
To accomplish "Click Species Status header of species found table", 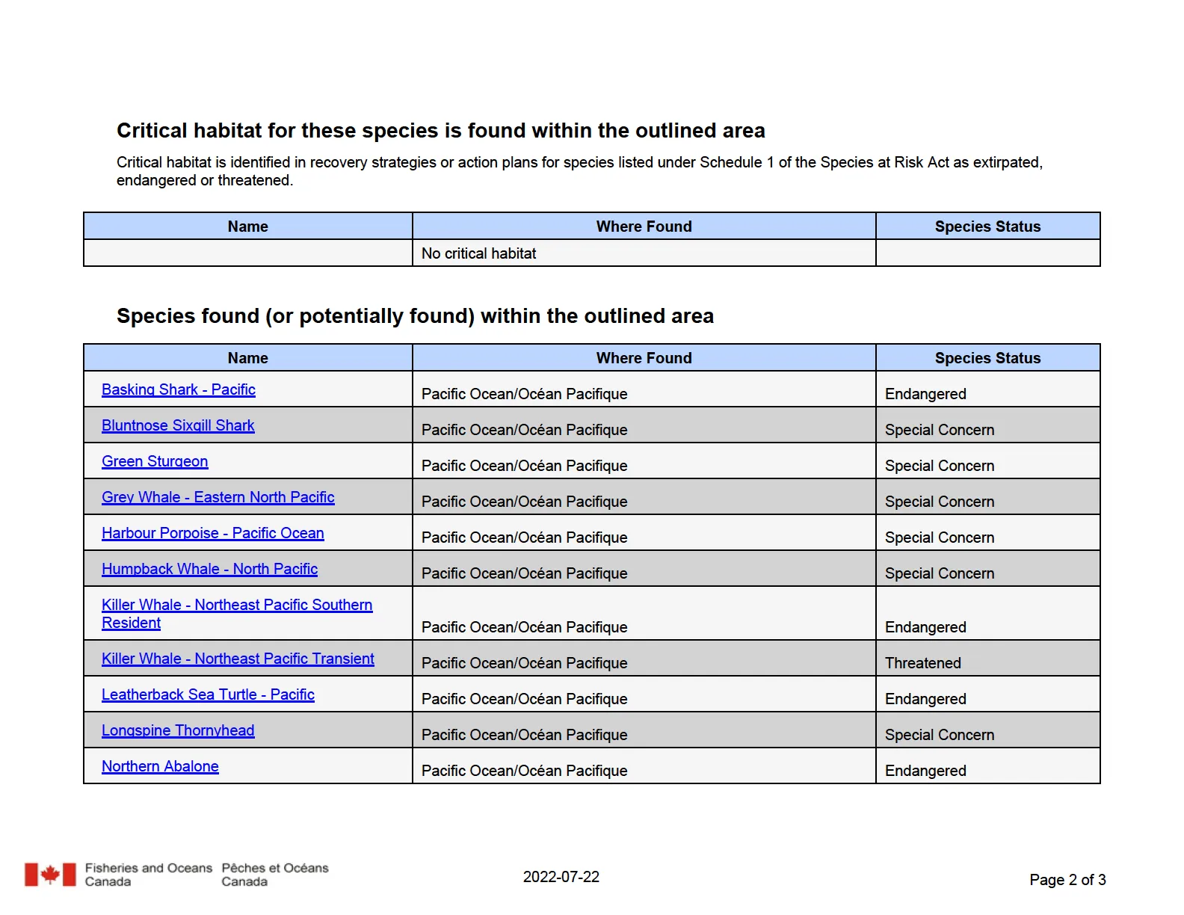I will [987, 358].
